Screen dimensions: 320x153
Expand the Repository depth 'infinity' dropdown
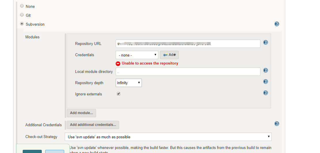(129, 83)
